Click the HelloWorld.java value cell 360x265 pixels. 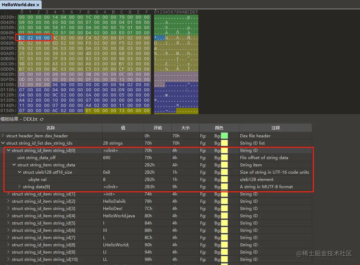pyautogui.click(x=119, y=216)
